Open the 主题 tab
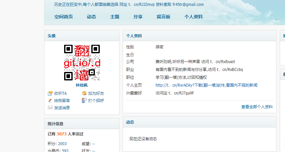Image resolution: width=285 pixels, height=152 pixels. tap(115, 17)
